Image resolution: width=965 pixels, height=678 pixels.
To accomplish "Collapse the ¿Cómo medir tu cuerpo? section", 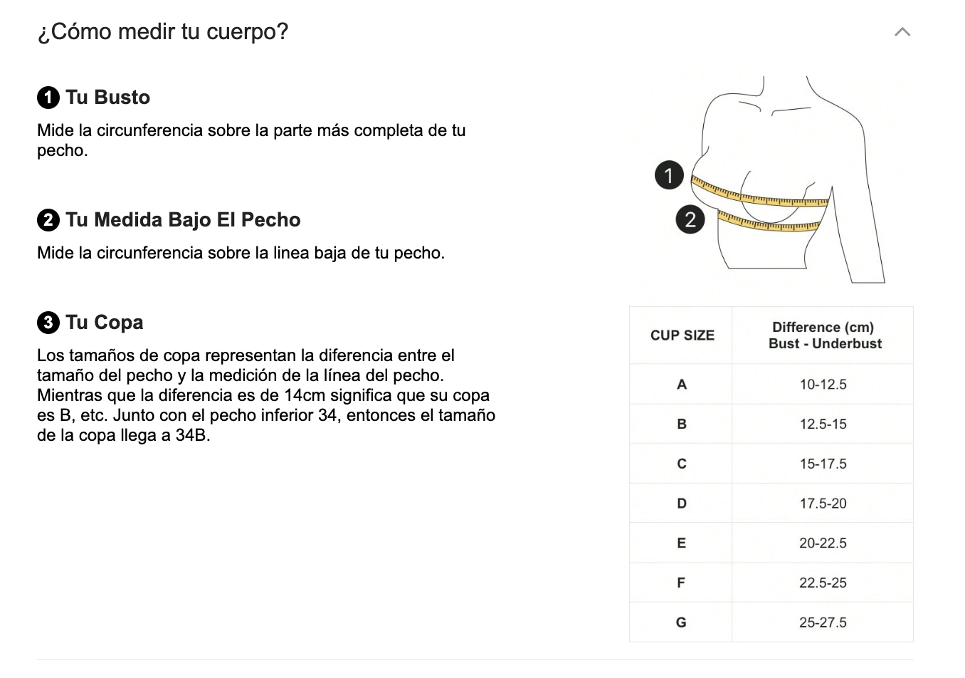I will (902, 32).
